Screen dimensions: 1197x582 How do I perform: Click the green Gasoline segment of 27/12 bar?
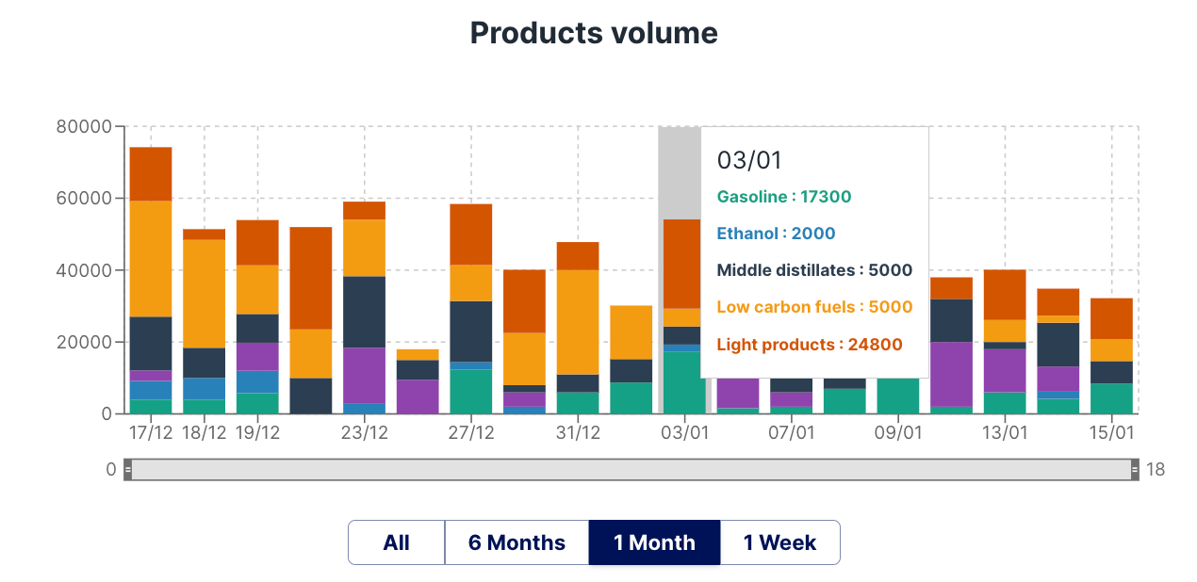470,391
